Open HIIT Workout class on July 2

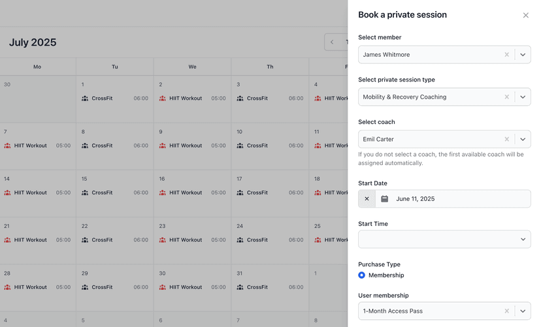point(193,98)
